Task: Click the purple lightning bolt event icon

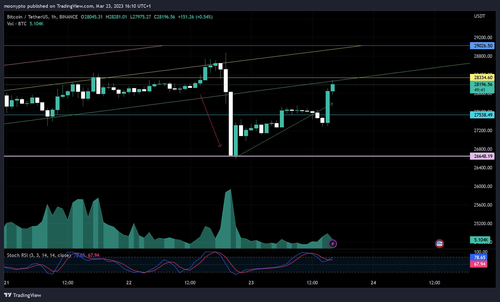Action: coord(333,244)
